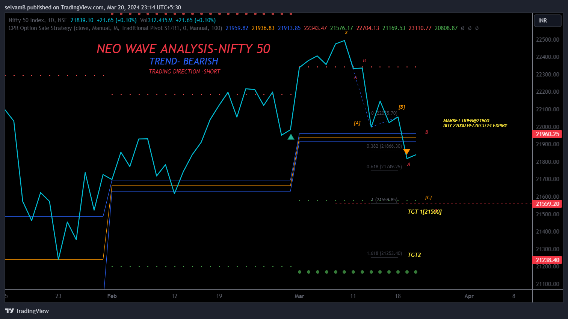Select the TGT 1[21500] target label

tap(424, 212)
